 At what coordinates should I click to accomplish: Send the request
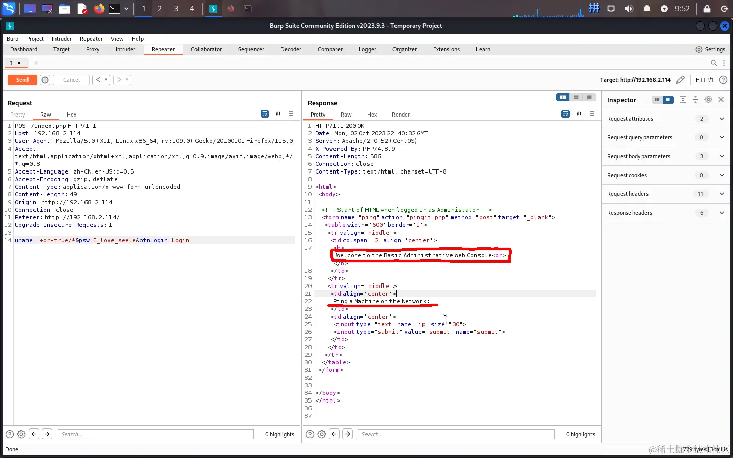click(22, 80)
